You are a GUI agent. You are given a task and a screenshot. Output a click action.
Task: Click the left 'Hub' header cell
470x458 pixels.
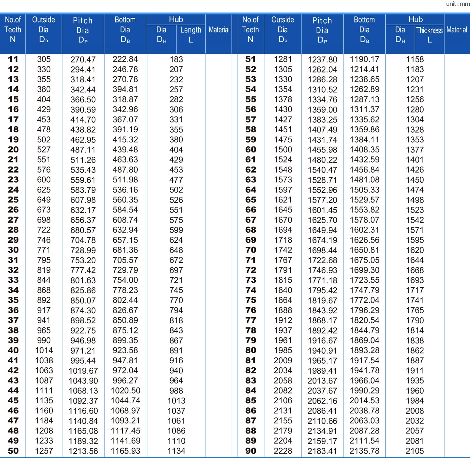[x=176, y=19]
